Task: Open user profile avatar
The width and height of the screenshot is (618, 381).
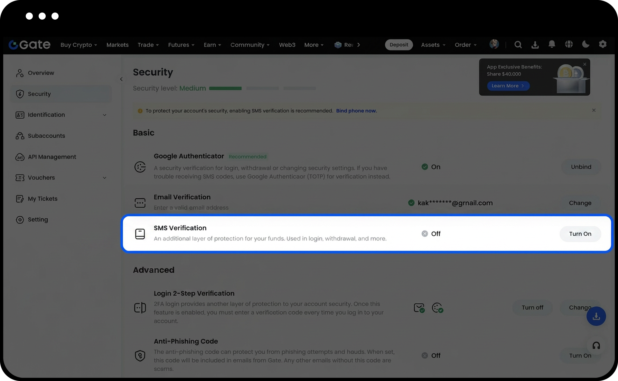Action: (494, 44)
